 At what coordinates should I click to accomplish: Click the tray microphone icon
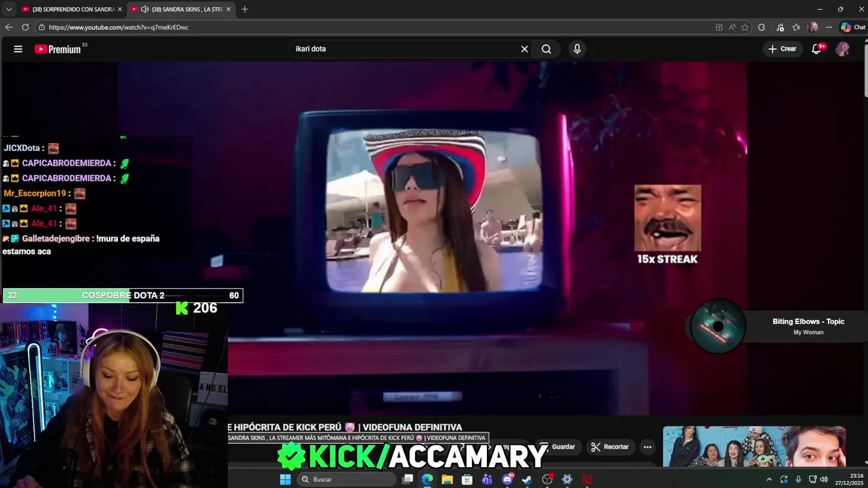(x=798, y=479)
